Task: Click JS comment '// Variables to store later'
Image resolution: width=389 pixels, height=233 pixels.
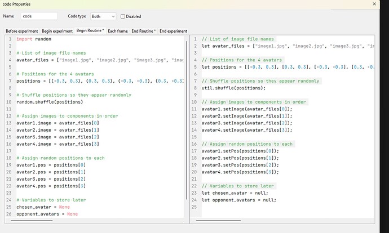Action: pos(238,186)
